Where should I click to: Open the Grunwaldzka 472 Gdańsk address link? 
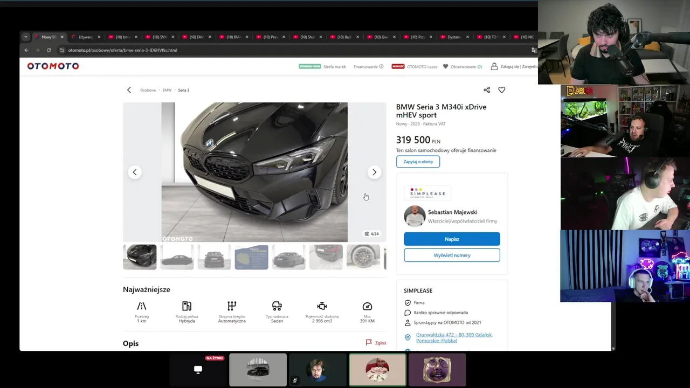coord(454,337)
